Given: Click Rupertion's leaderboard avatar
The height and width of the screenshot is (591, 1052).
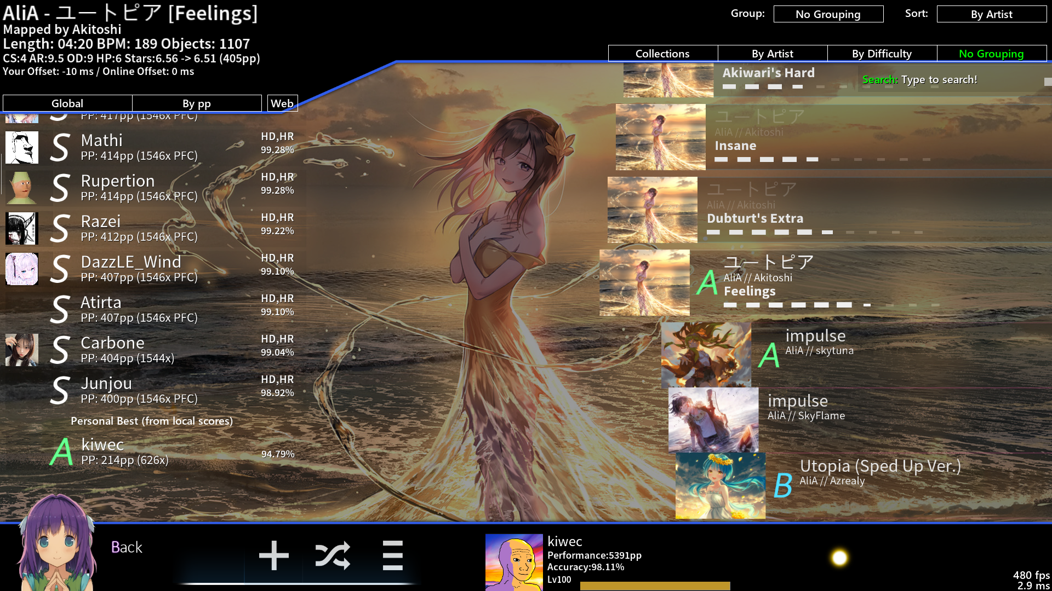Looking at the screenshot, I should point(22,188).
